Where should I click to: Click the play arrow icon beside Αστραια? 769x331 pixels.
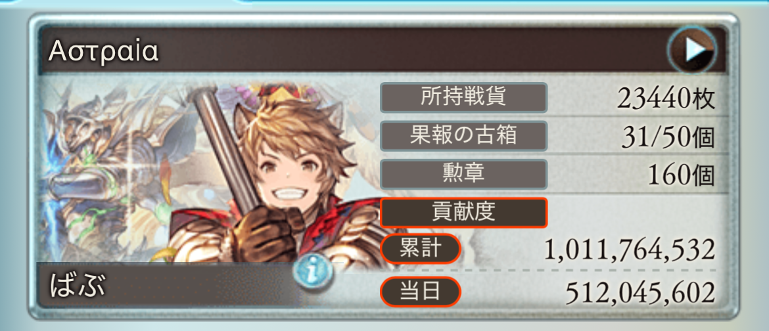pyautogui.click(x=692, y=49)
